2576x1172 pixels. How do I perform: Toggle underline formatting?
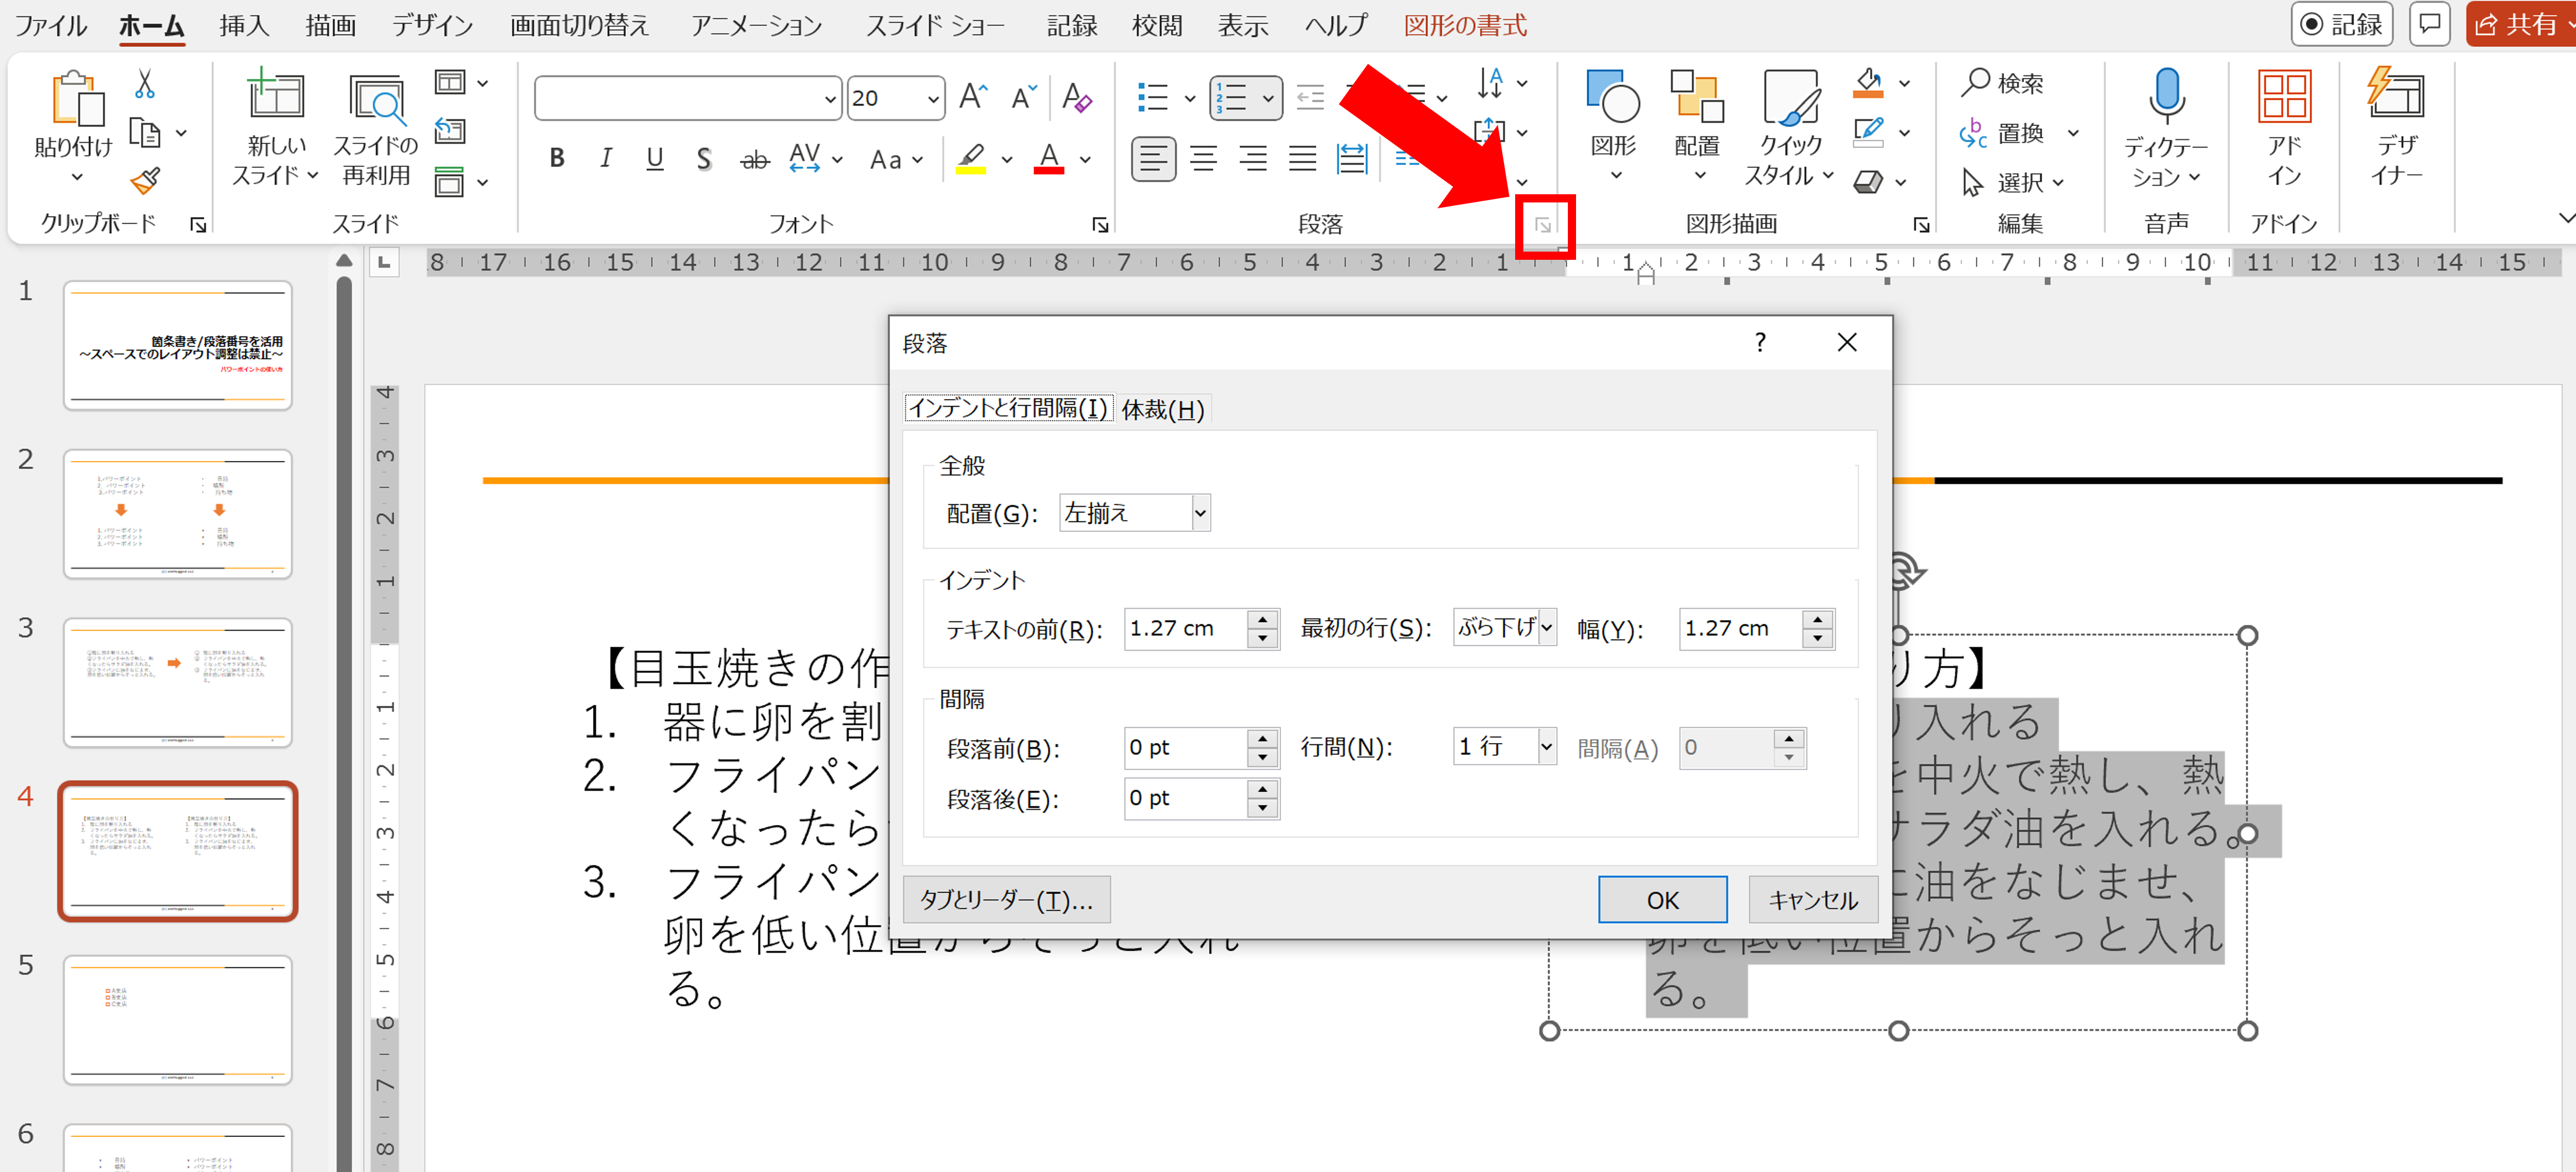(654, 157)
